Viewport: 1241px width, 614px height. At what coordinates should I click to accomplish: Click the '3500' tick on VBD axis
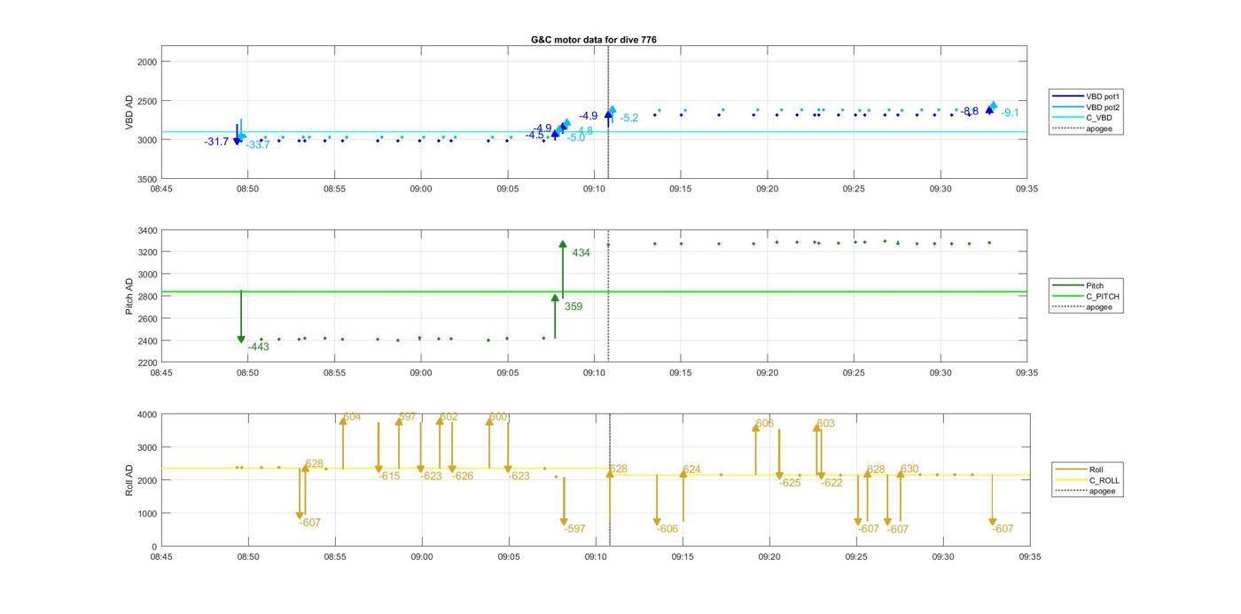pos(146,179)
